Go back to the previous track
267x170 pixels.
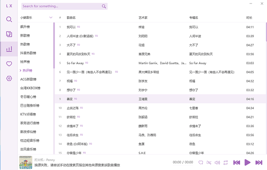[x=236, y=162]
